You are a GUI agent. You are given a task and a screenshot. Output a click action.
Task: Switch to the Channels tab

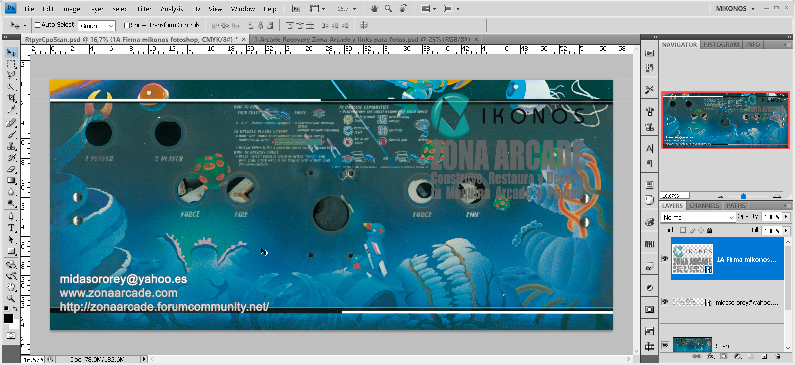[x=704, y=206]
